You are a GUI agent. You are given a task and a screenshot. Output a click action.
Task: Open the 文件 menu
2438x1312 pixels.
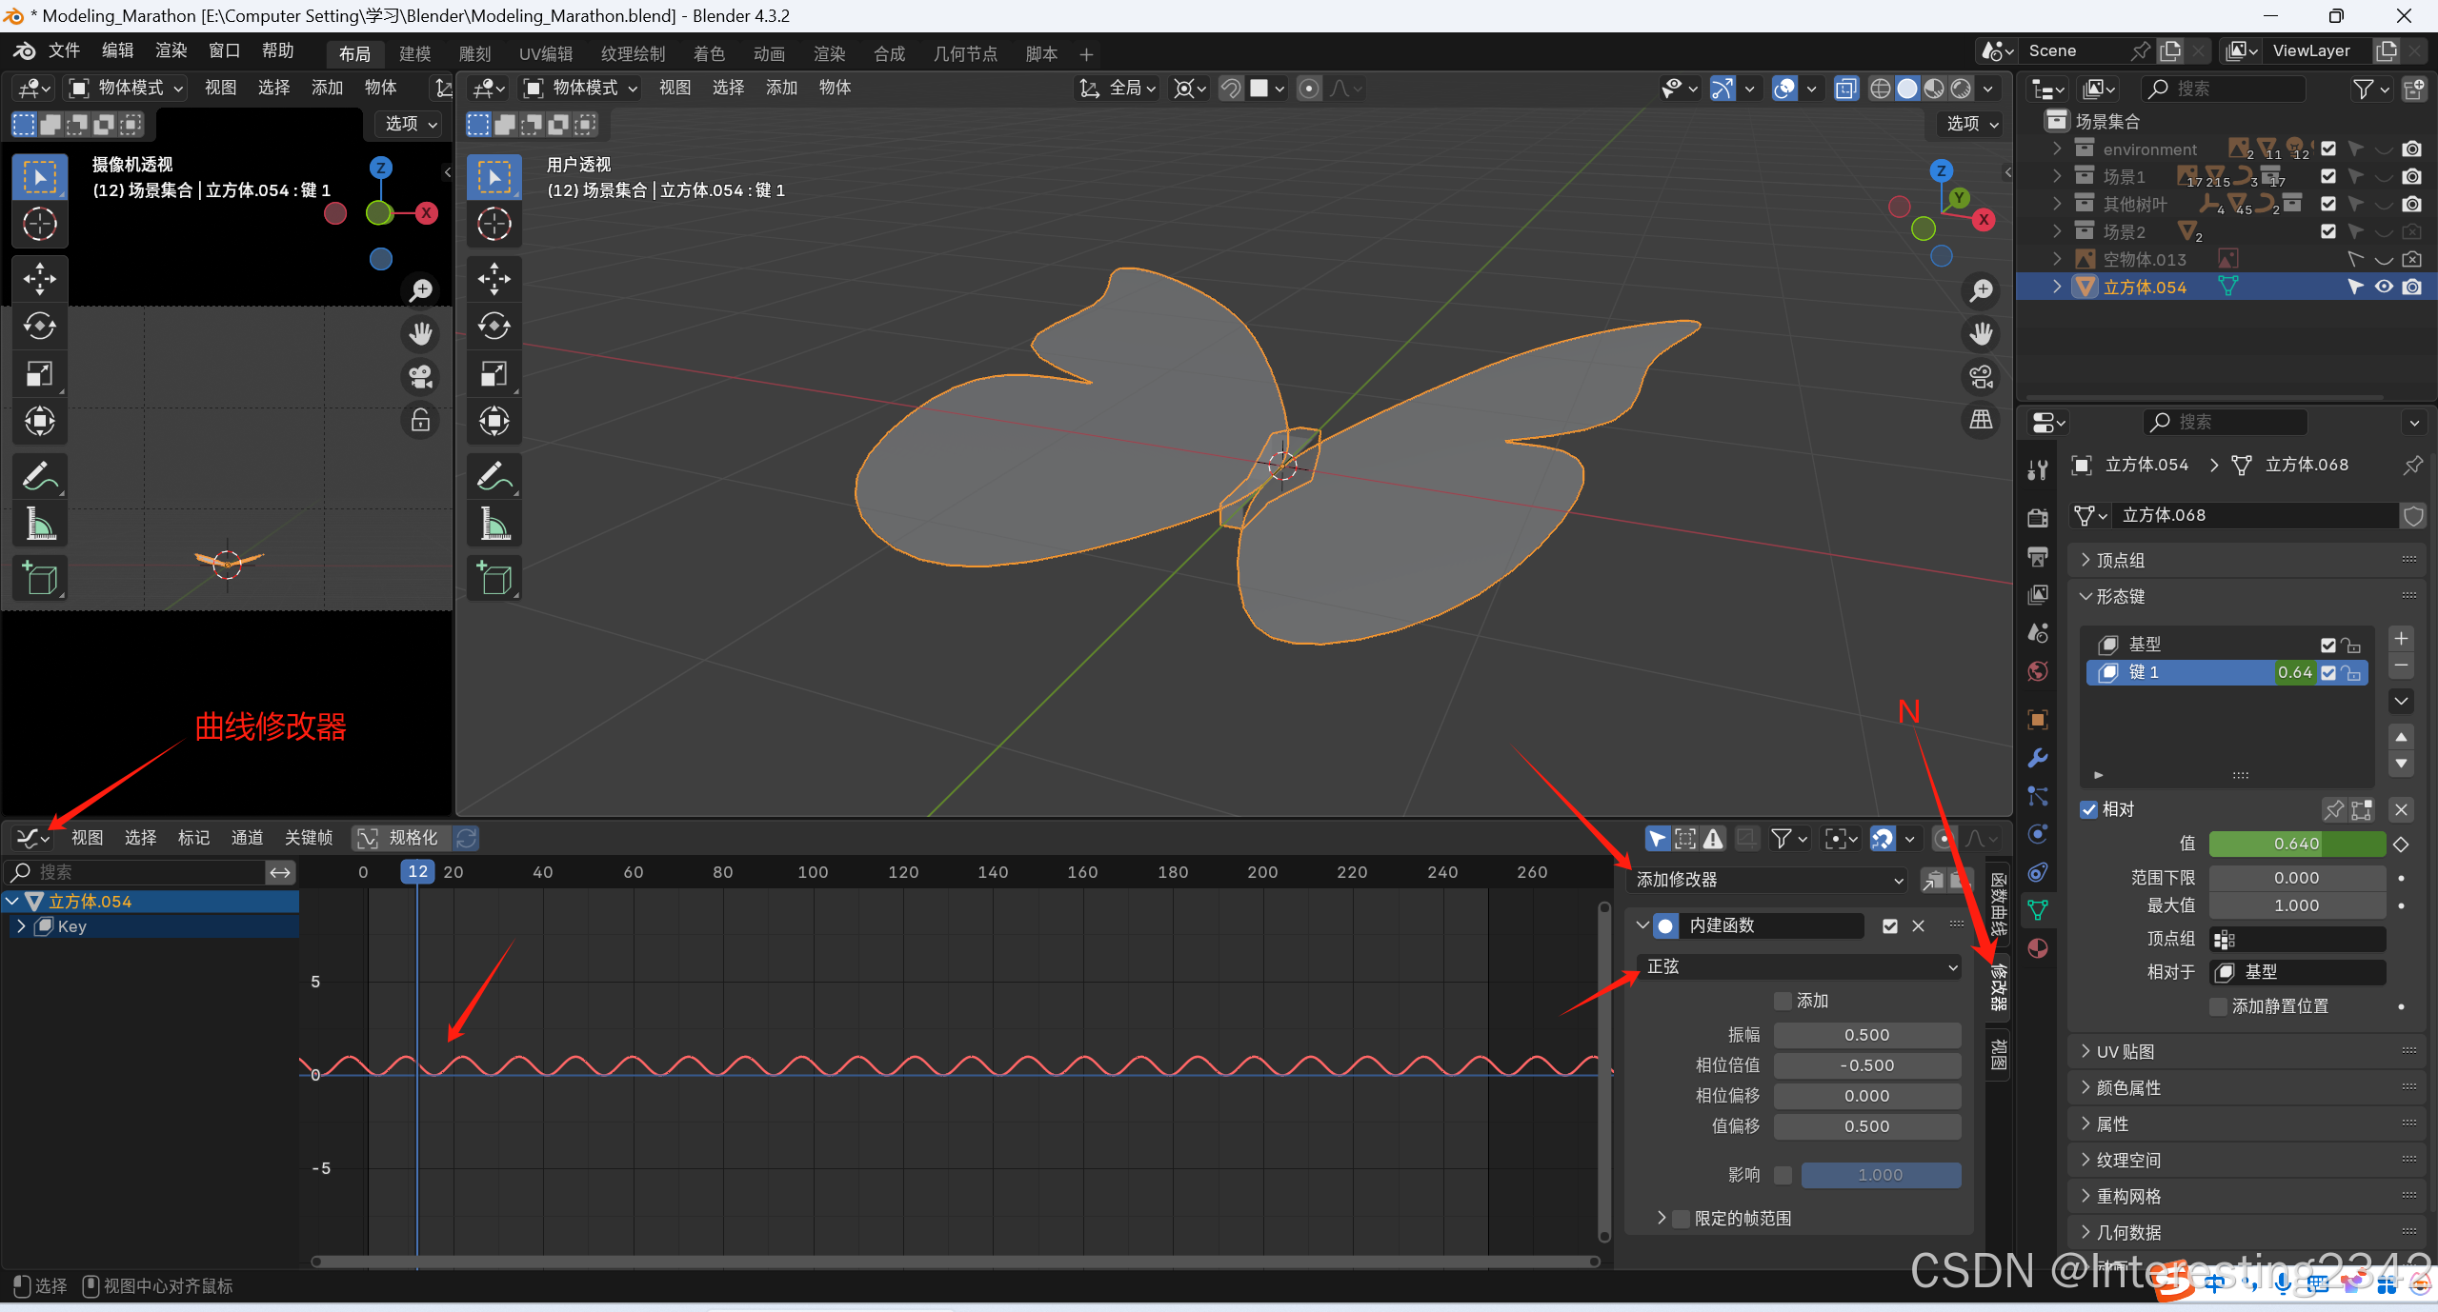coord(63,51)
